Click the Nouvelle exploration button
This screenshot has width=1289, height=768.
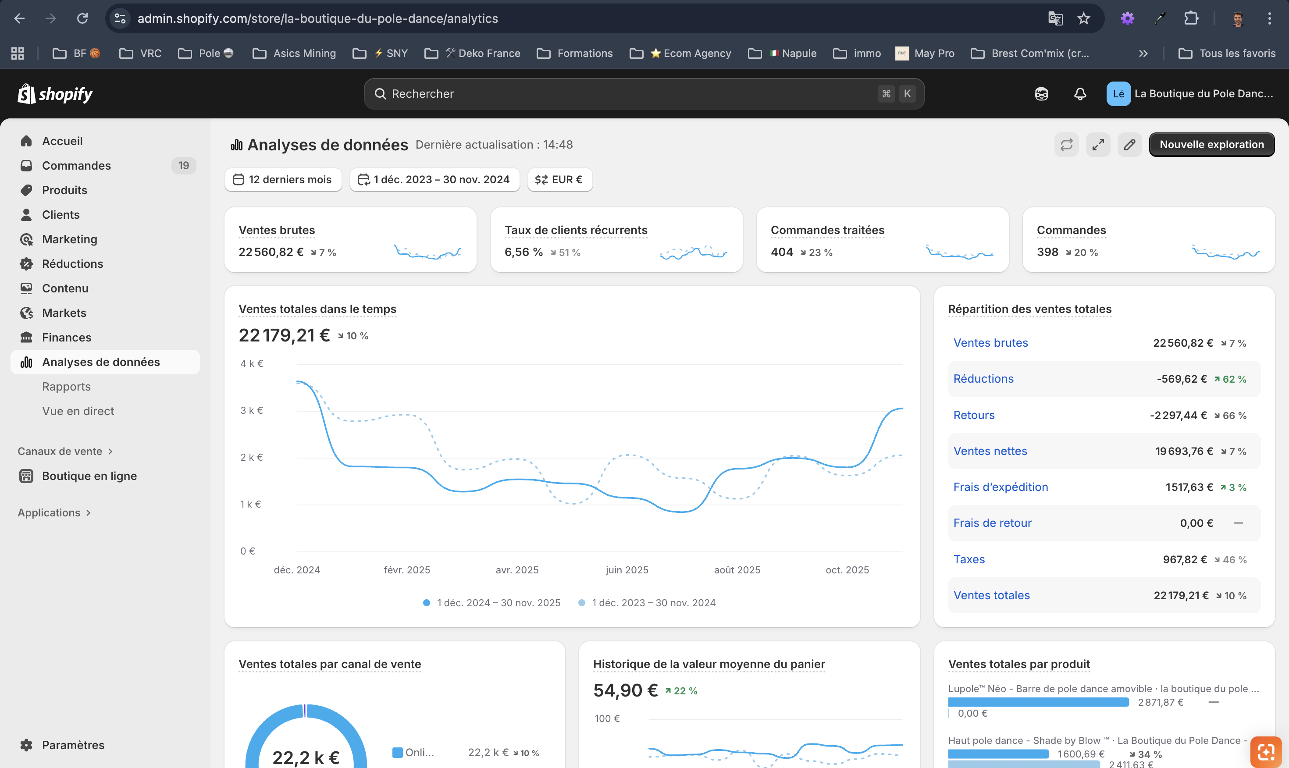[1211, 144]
